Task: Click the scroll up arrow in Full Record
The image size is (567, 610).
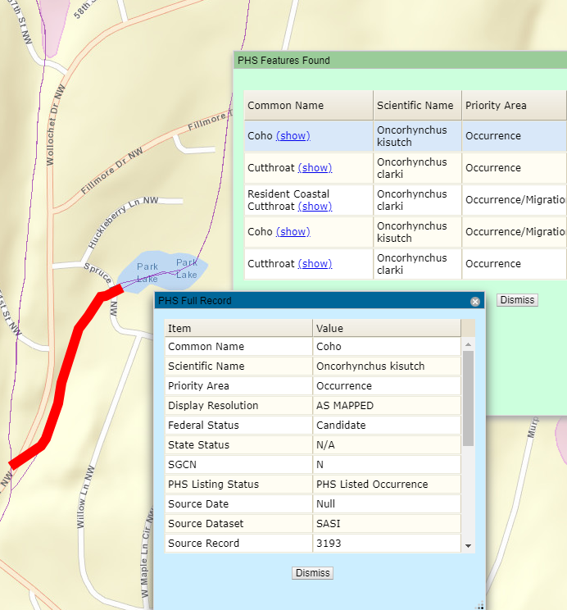Action: [468, 344]
